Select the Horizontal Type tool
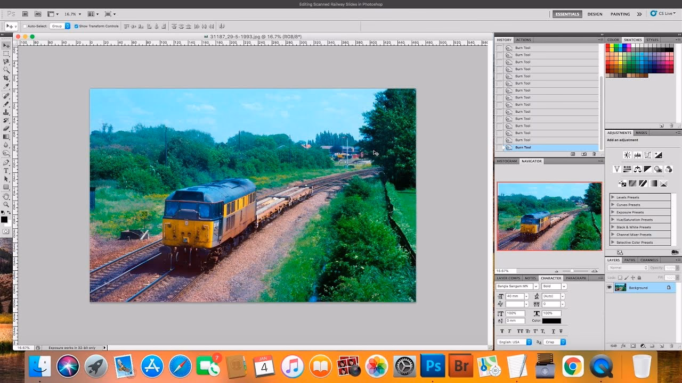This screenshot has width=682, height=383. coord(6,171)
